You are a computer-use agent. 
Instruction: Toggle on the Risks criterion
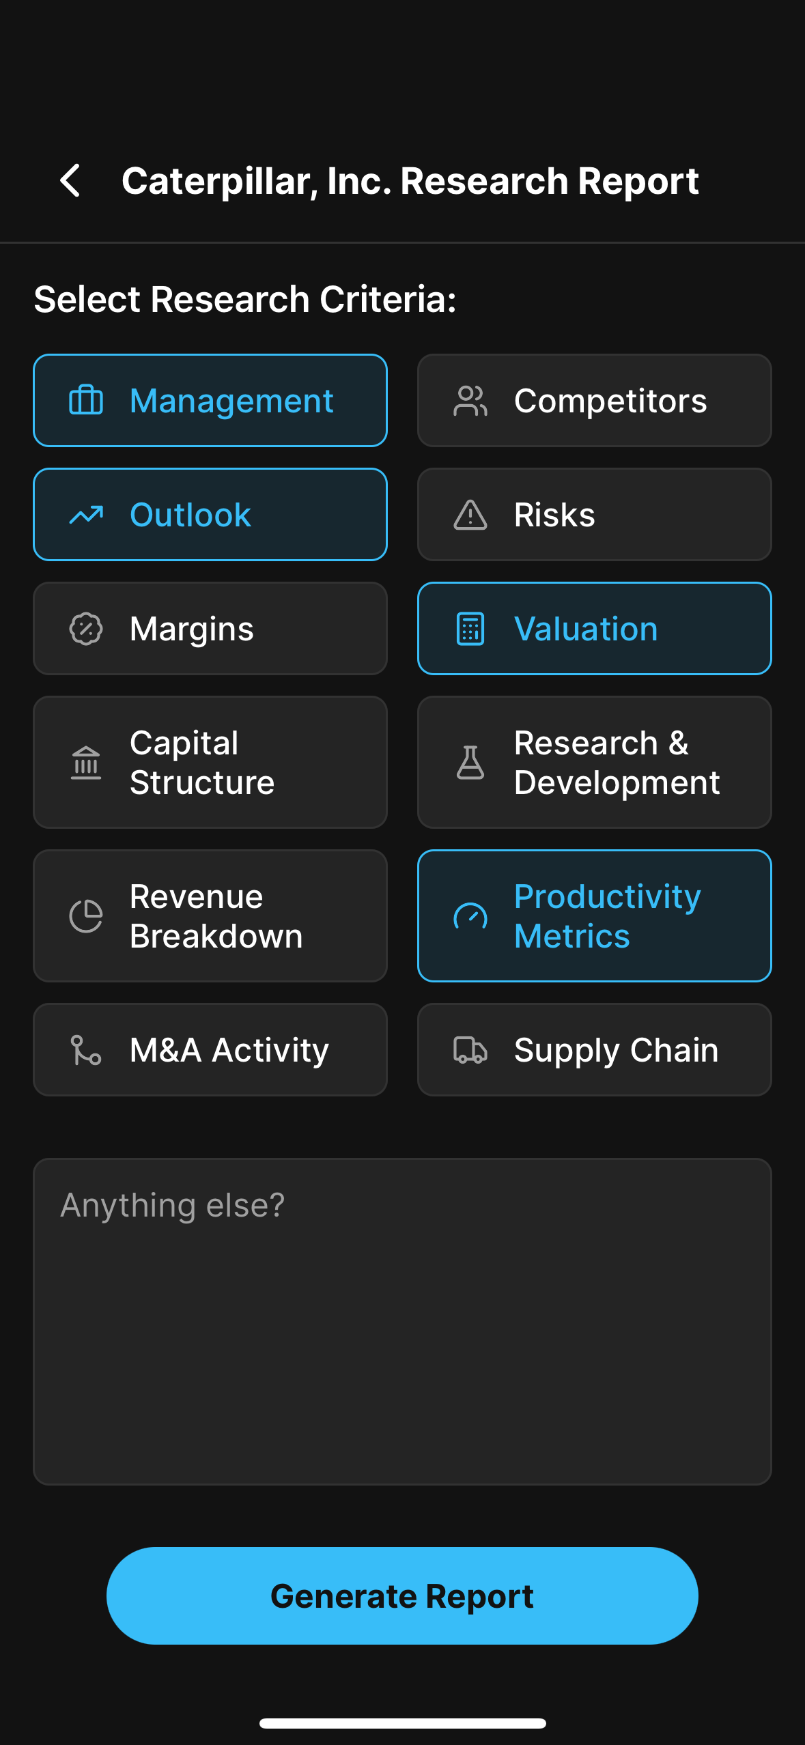594,515
